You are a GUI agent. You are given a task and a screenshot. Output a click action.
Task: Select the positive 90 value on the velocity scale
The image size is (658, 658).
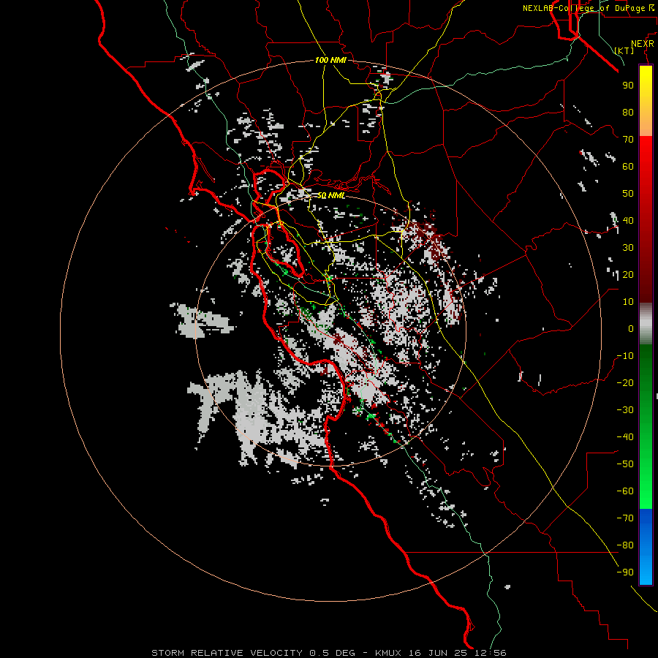point(628,86)
